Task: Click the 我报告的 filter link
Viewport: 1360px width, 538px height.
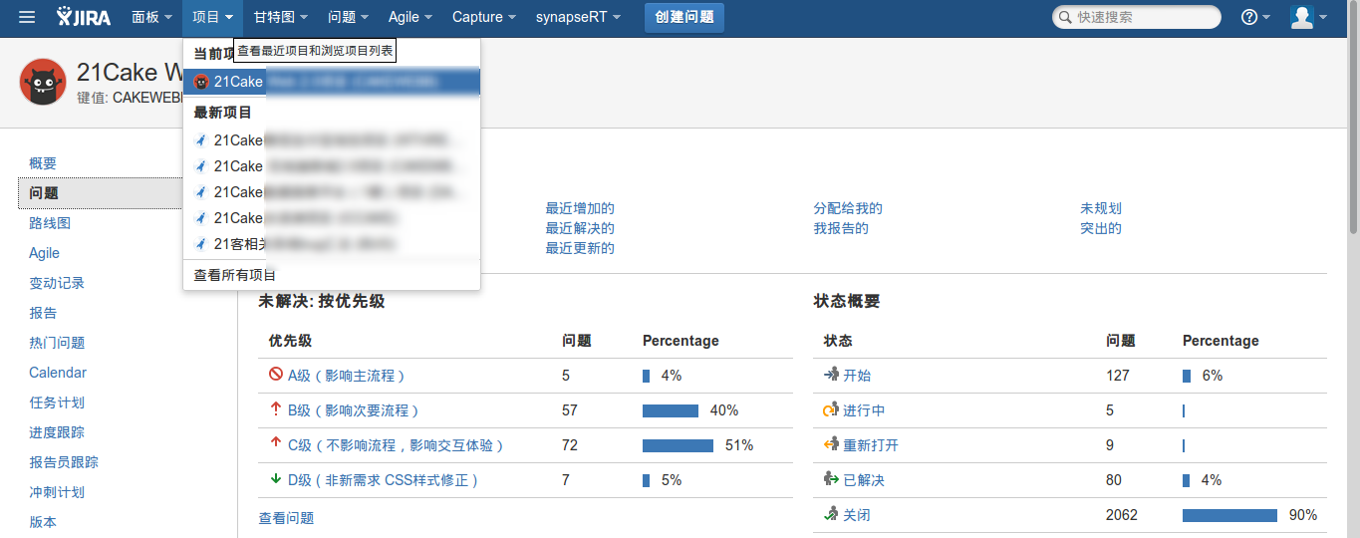Action: pyautogui.click(x=841, y=228)
